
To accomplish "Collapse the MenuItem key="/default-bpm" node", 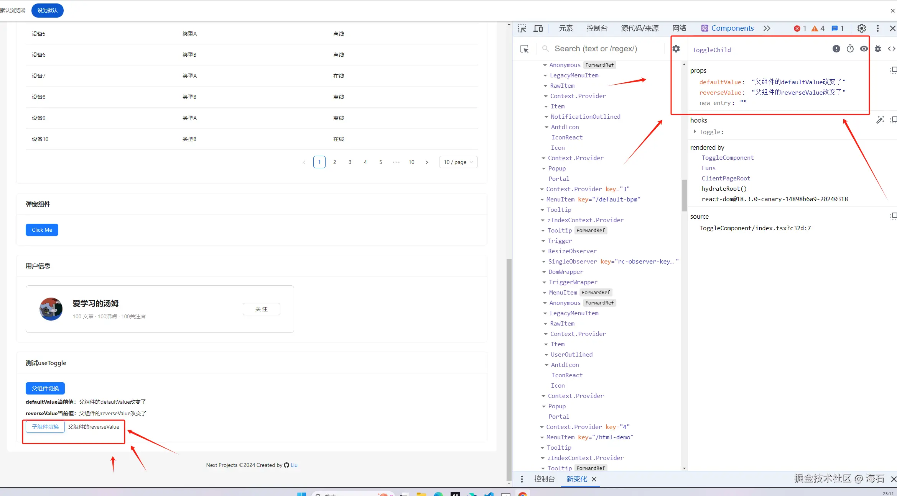I will [x=542, y=200].
